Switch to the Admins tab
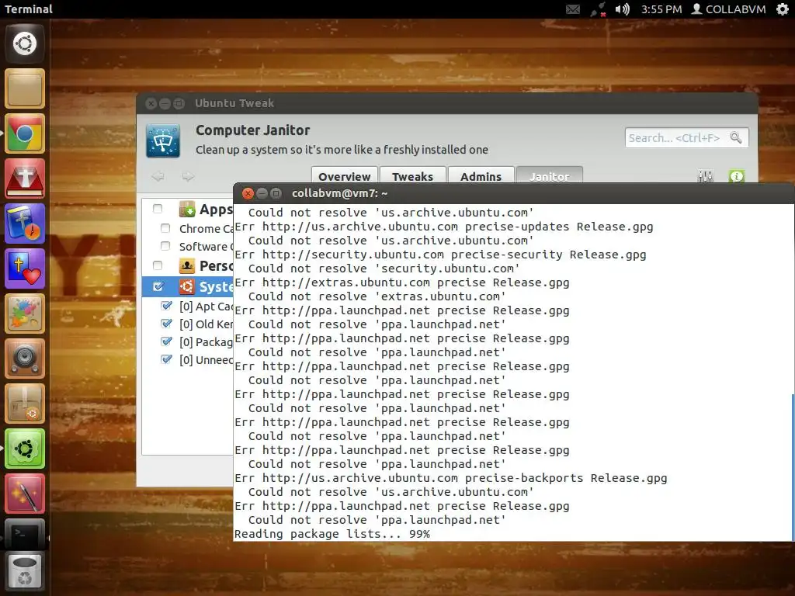 (481, 176)
